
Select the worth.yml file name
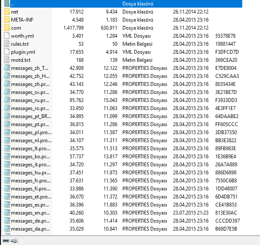(22, 36)
